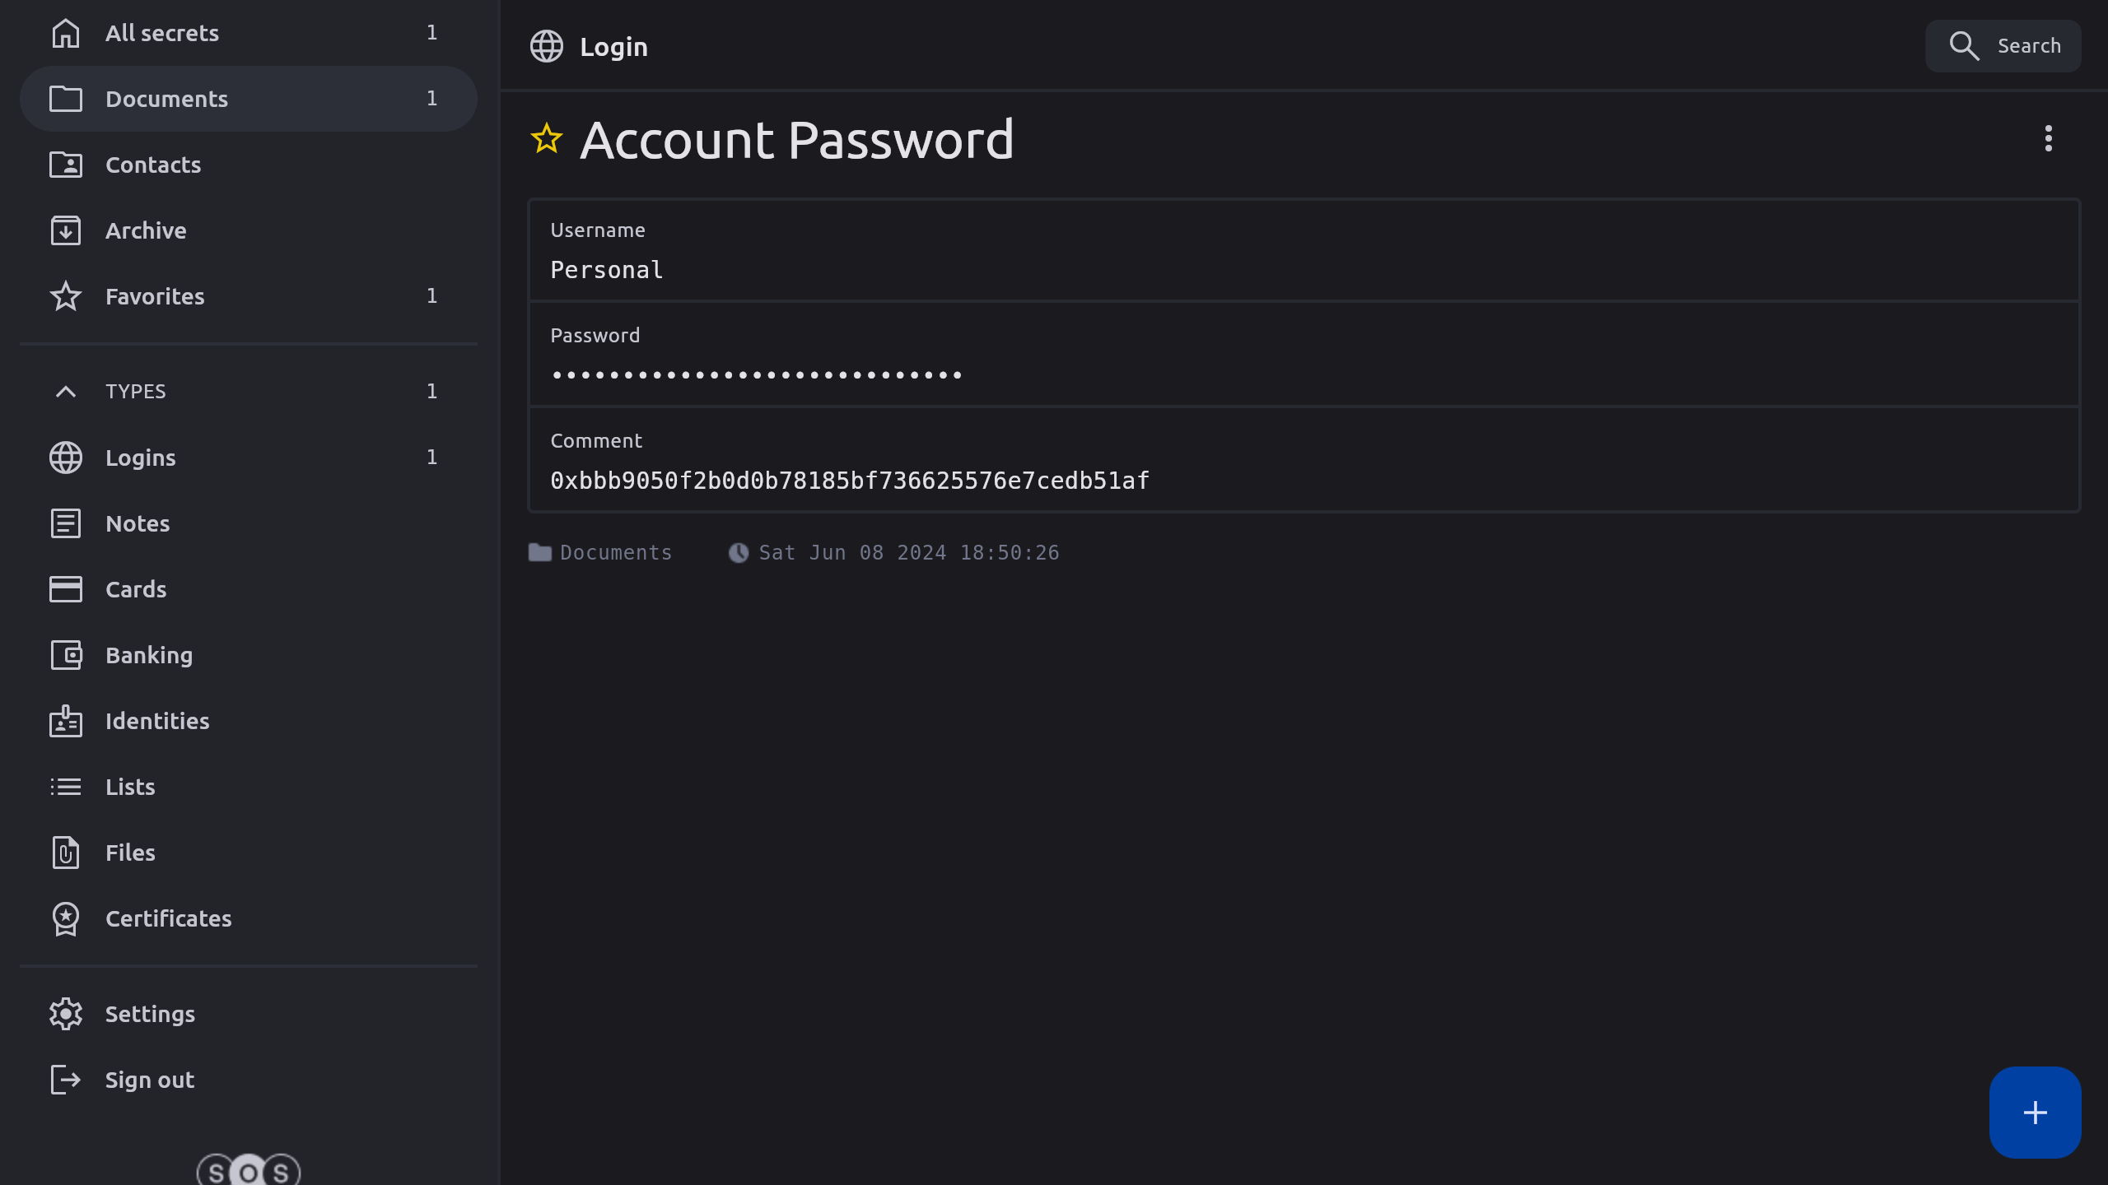Sign out of the vault
Screen dimensions: 2108x1185
click(150, 1080)
